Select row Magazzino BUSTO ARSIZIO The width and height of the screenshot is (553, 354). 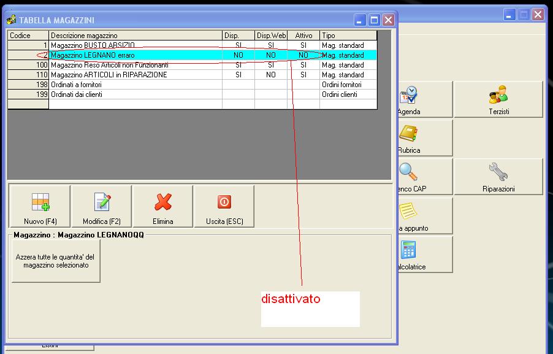point(193,45)
